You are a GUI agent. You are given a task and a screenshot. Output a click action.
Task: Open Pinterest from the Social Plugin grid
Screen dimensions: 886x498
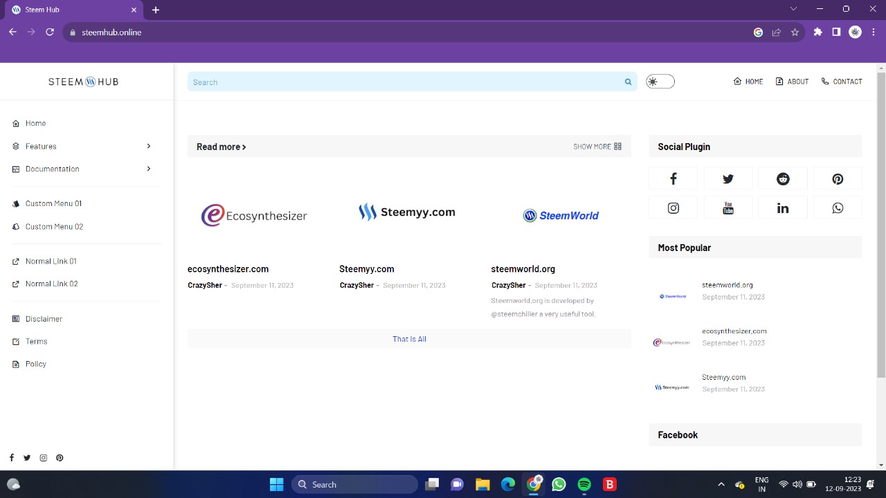pyautogui.click(x=838, y=178)
